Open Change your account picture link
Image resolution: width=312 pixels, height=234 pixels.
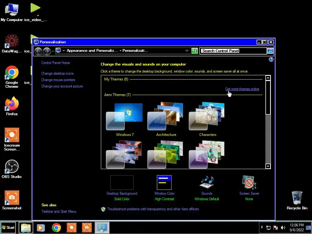[x=62, y=86]
